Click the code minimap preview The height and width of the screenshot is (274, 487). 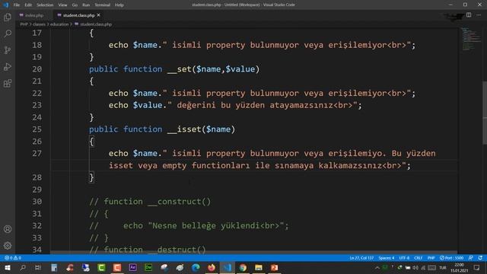(470, 39)
